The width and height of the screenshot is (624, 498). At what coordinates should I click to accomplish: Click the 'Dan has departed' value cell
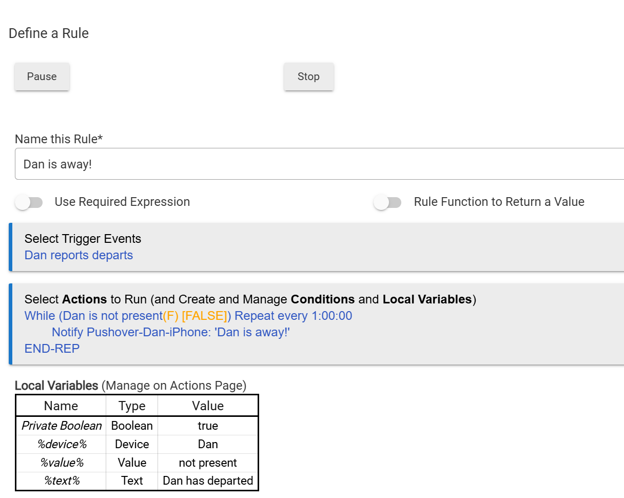pos(208,481)
